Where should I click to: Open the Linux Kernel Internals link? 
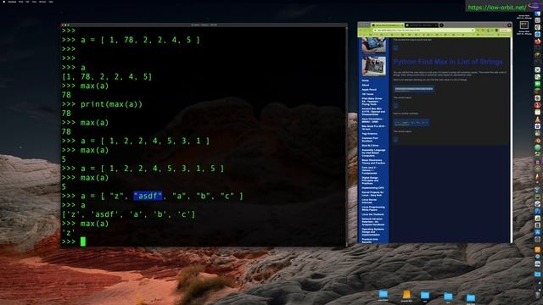point(369,201)
